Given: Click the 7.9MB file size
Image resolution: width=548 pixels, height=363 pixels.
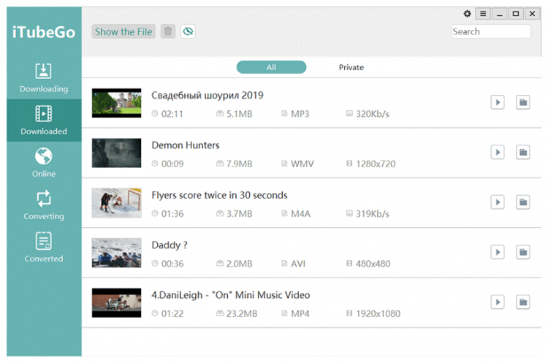Looking at the screenshot, I should 240,164.
